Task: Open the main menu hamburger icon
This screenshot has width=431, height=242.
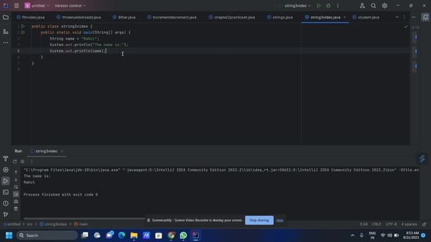Action: (x=16, y=5)
